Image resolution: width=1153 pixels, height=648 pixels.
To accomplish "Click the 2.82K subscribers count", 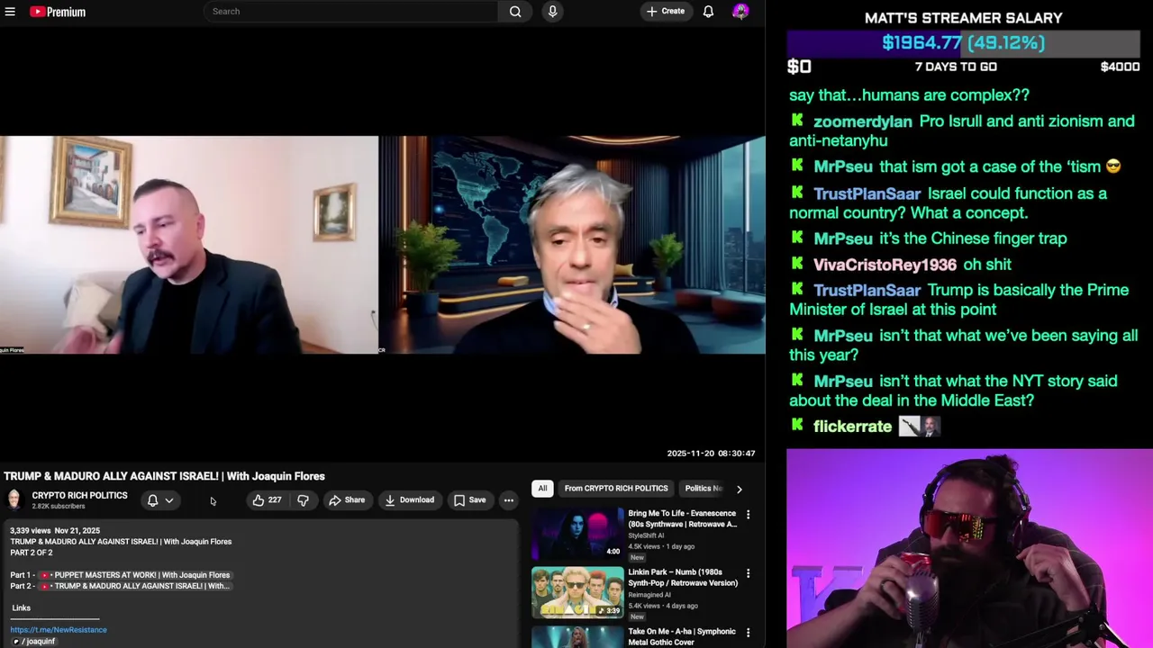I will (58, 507).
